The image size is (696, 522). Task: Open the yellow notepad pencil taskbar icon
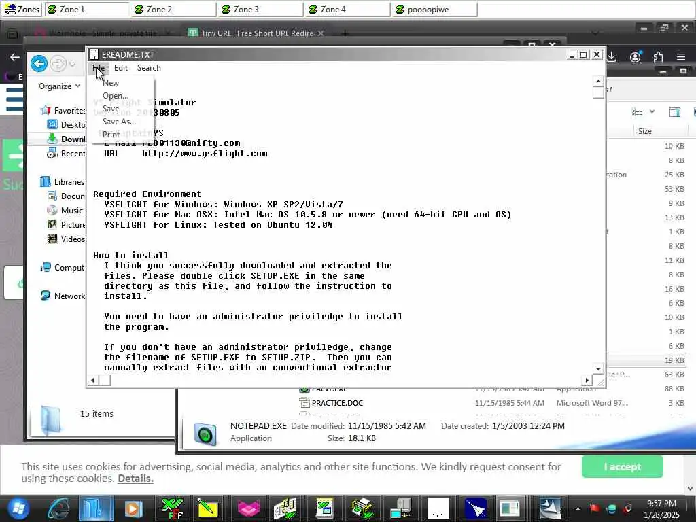click(x=208, y=508)
